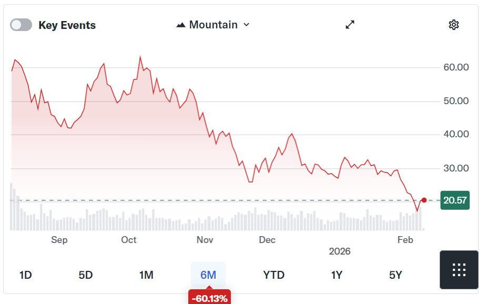Expand chart to fullscreen via diagonal arrows
This screenshot has width=487, height=304.
point(350,24)
